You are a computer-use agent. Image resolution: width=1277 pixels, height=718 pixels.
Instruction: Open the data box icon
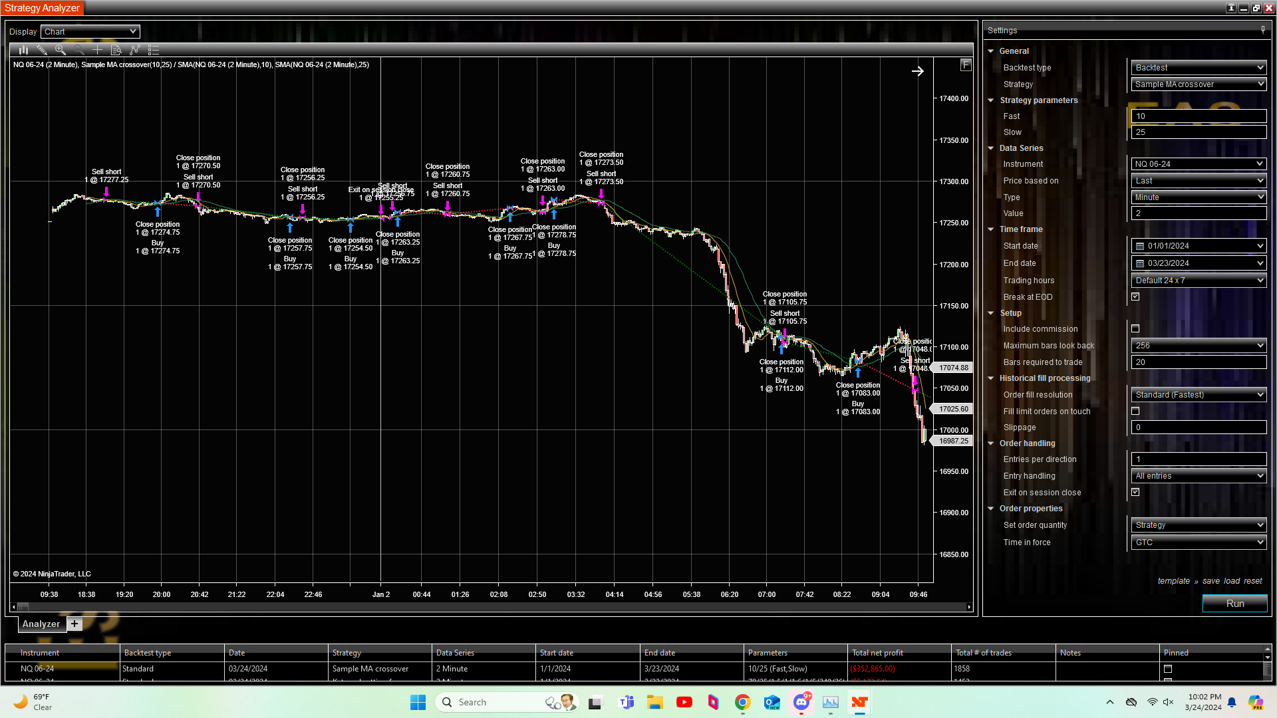tap(116, 50)
